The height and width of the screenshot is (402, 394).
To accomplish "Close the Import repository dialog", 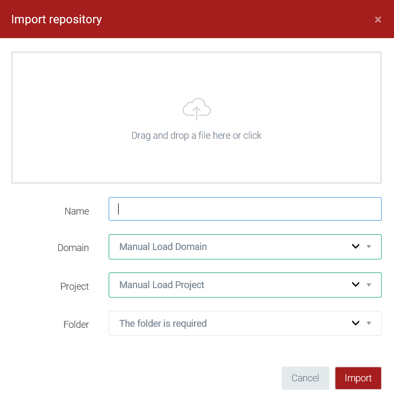I will coord(378,20).
